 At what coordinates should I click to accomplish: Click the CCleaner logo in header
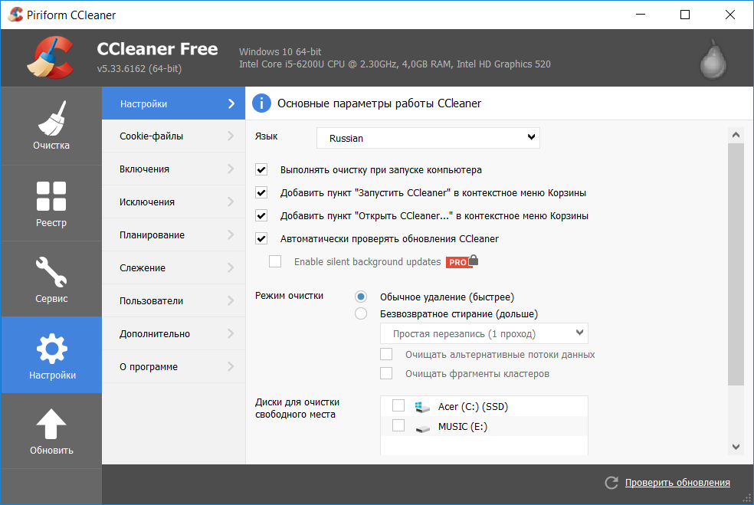tap(49, 57)
